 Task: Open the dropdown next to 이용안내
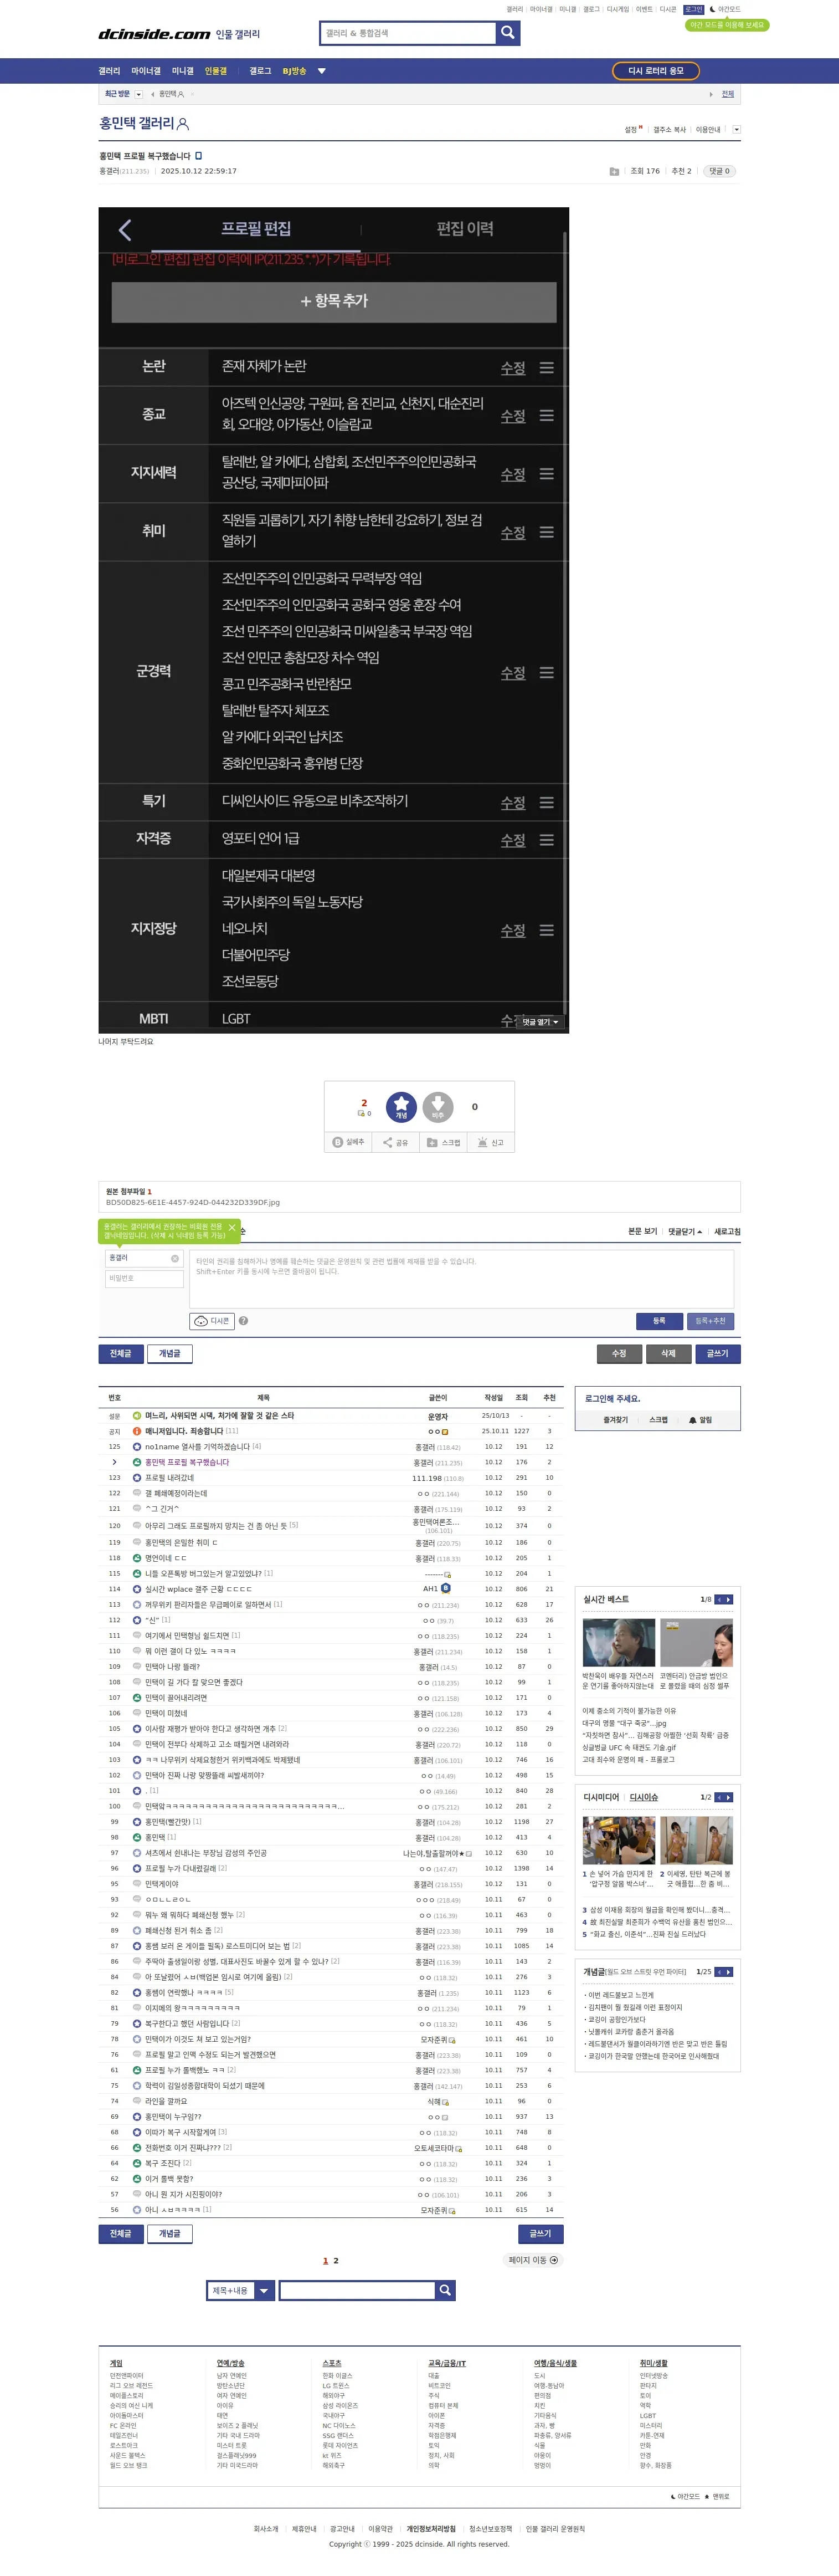[736, 129]
